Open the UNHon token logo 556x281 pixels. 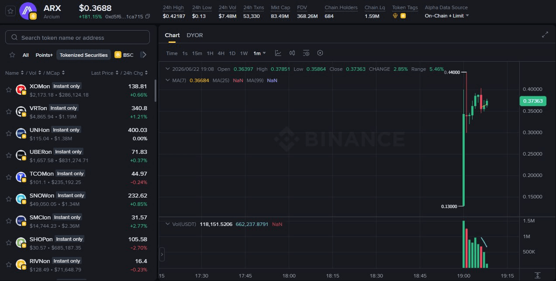pyautogui.click(x=21, y=133)
